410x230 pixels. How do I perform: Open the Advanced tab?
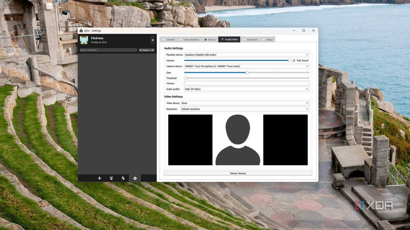pyautogui.click(x=250, y=40)
